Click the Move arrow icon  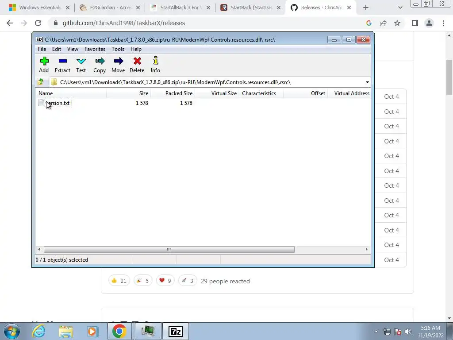click(118, 65)
